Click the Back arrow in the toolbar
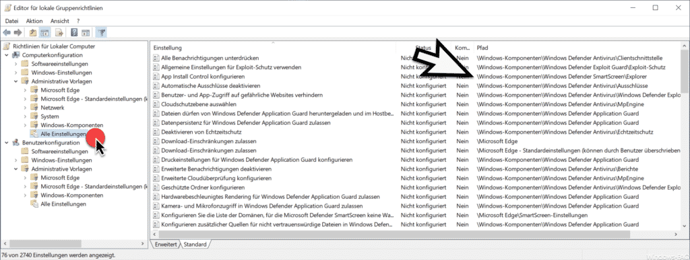Screen dimensions: 690x260 click(x=7, y=32)
